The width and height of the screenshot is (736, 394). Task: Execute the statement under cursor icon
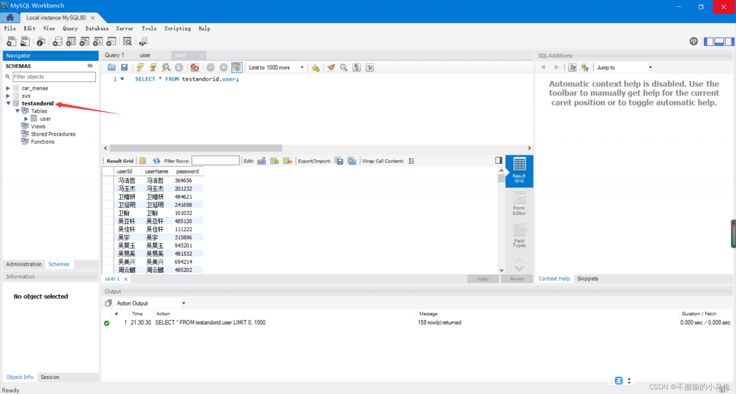[x=153, y=68]
